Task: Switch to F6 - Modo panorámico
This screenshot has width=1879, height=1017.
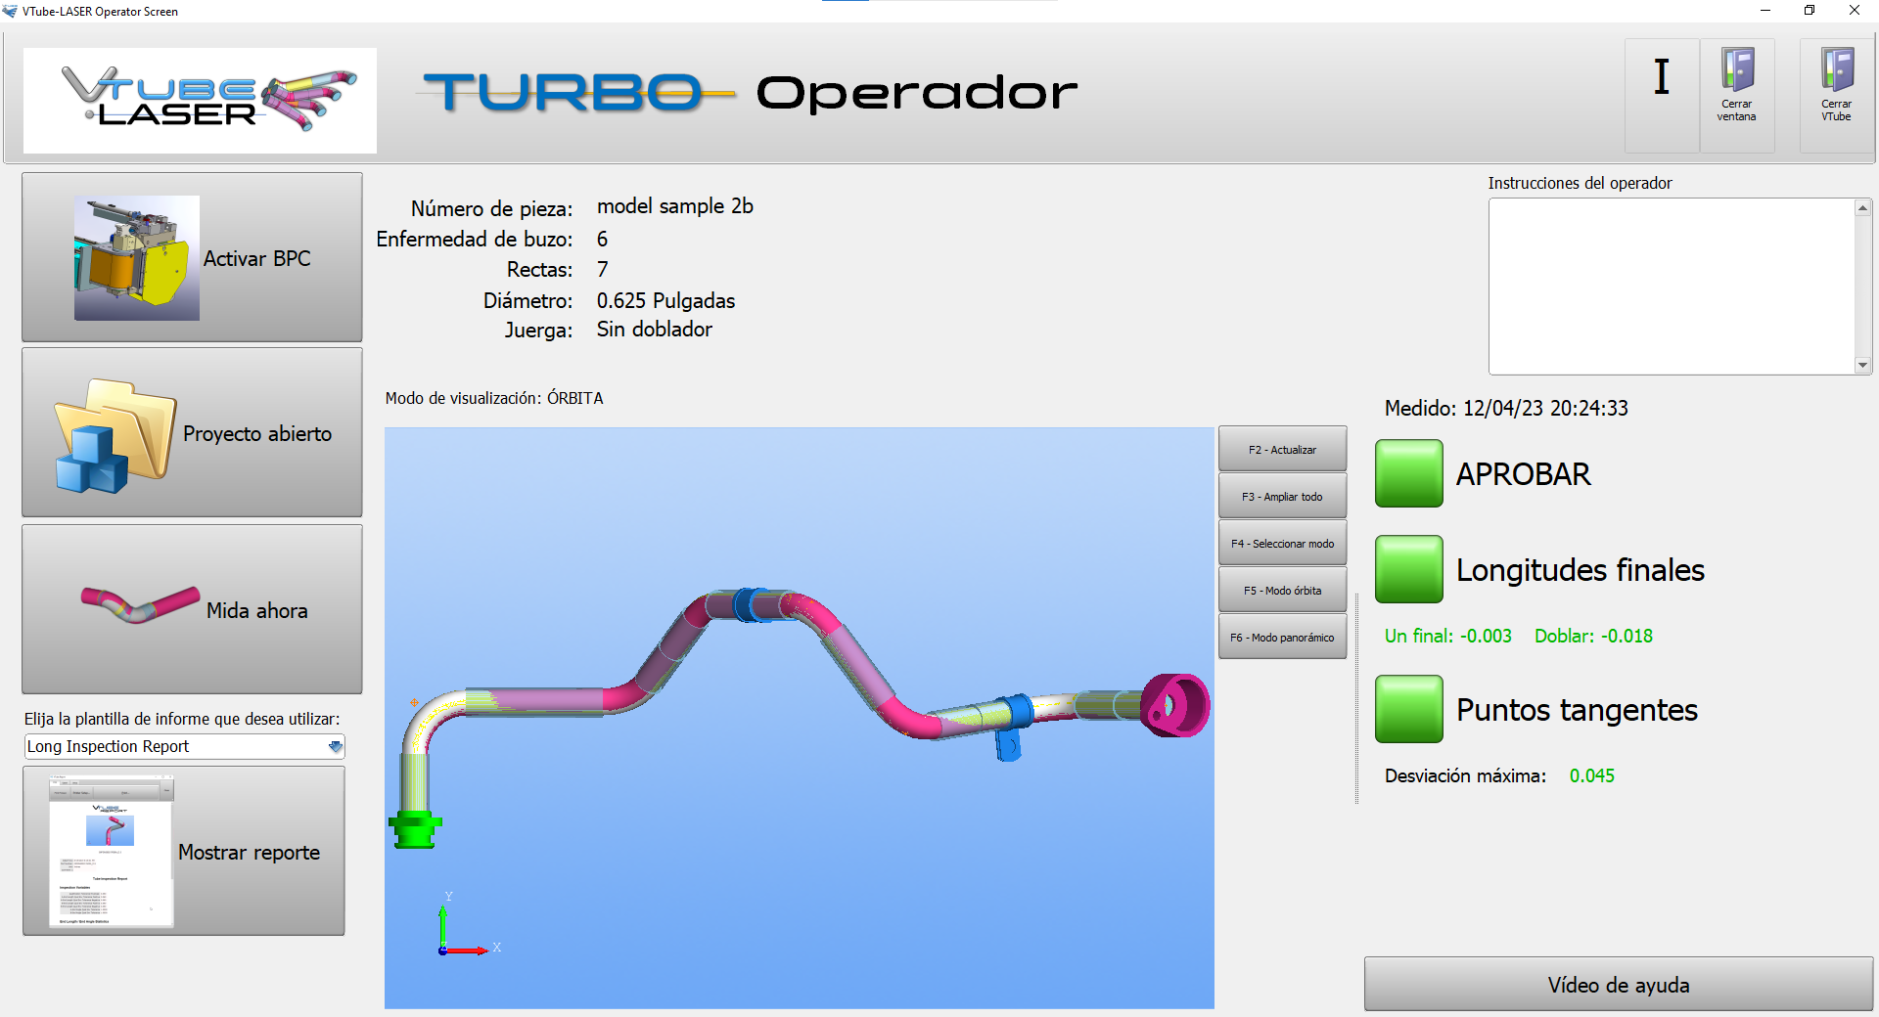Action: pyautogui.click(x=1282, y=638)
